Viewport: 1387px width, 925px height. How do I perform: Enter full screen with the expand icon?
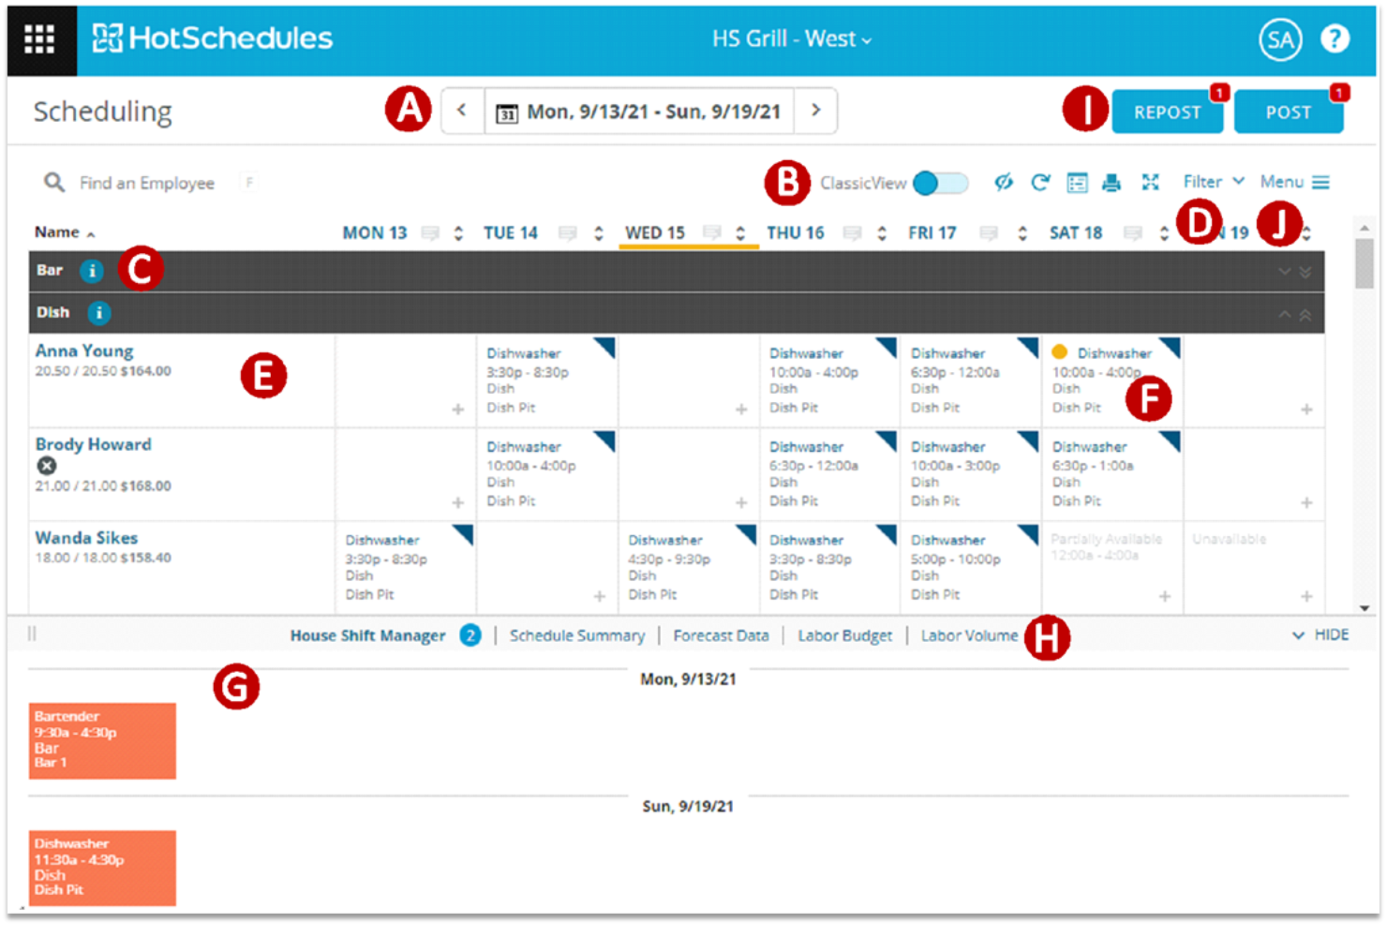pos(1151,183)
